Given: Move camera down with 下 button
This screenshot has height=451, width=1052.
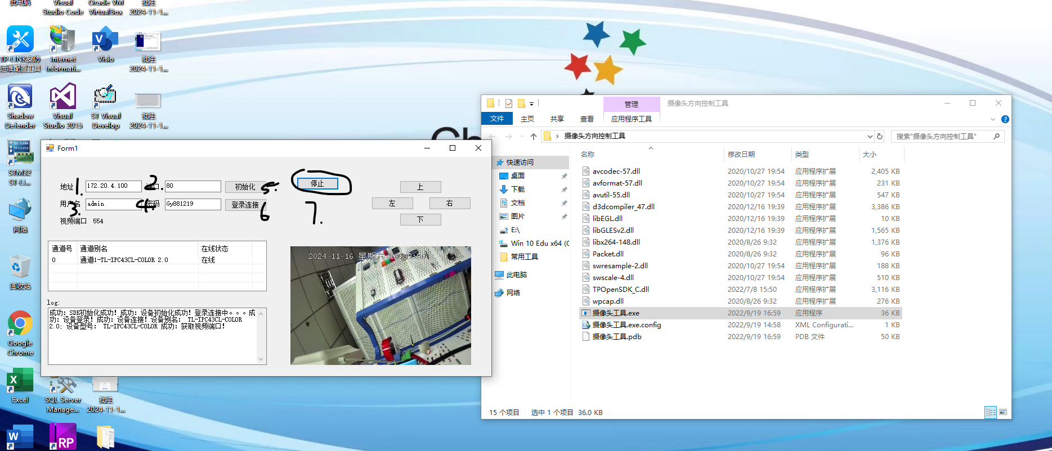Looking at the screenshot, I should click(420, 219).
